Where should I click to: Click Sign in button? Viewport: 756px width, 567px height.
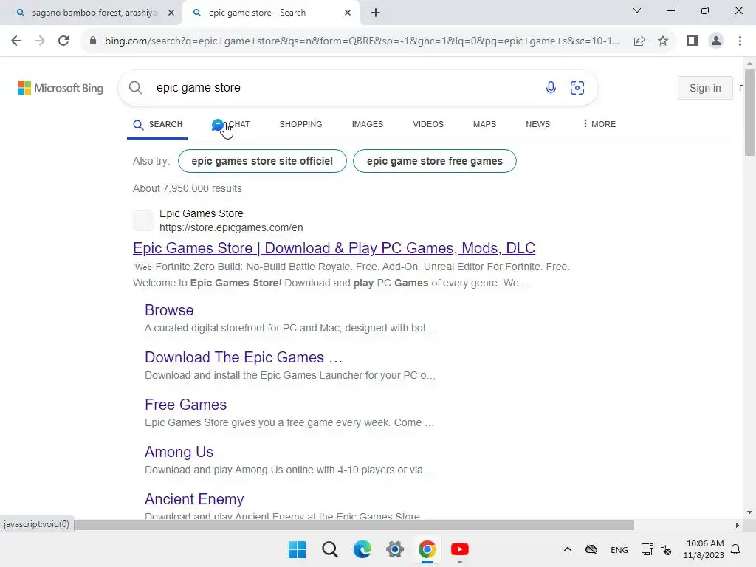[x=705, y=88]
